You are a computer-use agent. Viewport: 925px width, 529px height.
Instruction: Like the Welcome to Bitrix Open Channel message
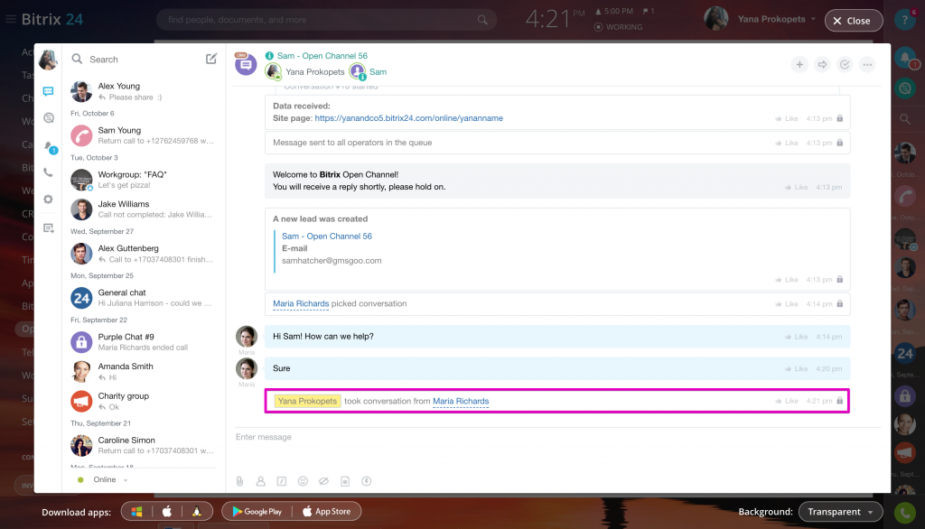click(x=796, y=187)
